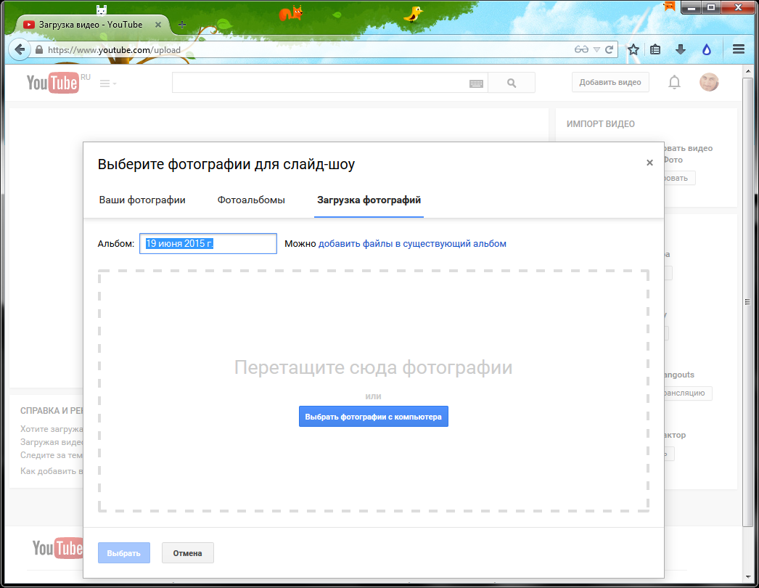
Task: Maximize the browser window
Action: point(711,7)
